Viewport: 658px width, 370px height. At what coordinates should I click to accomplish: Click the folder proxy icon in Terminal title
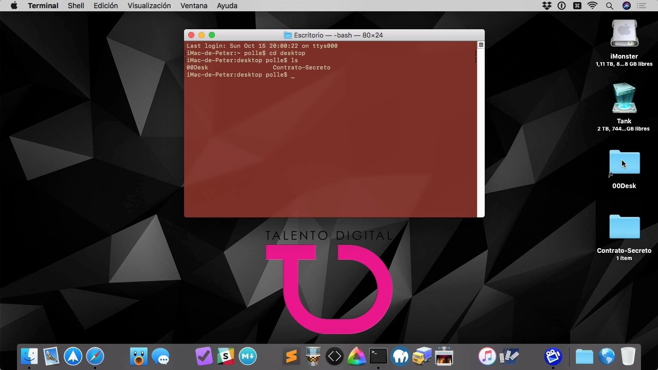tap(288, 35)
